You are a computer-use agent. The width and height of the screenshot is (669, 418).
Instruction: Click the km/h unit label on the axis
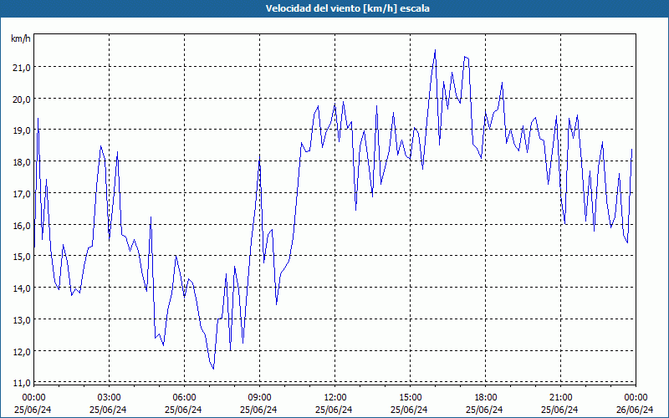[21, 38]
